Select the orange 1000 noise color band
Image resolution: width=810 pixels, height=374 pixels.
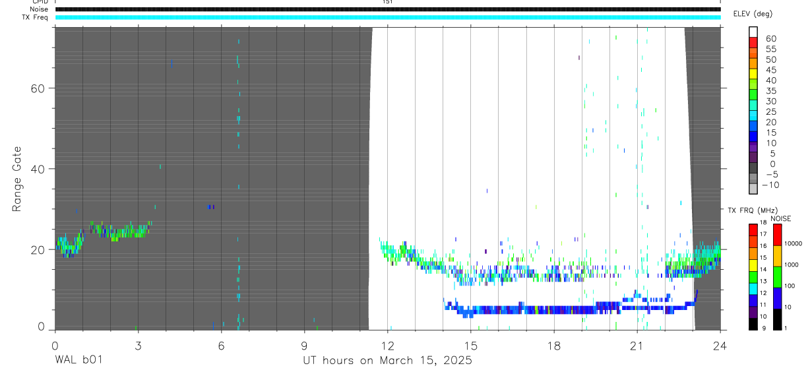tap(777, 256)
